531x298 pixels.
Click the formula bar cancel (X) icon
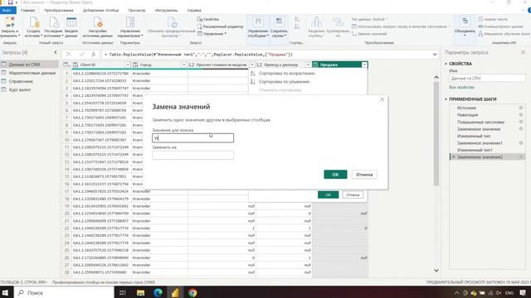(x=69, y=54)
